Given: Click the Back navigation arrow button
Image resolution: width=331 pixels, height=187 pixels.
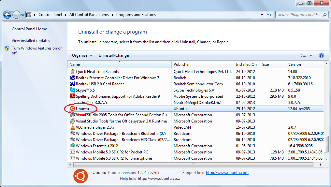Looking at the screenshot, I should 7,15.
